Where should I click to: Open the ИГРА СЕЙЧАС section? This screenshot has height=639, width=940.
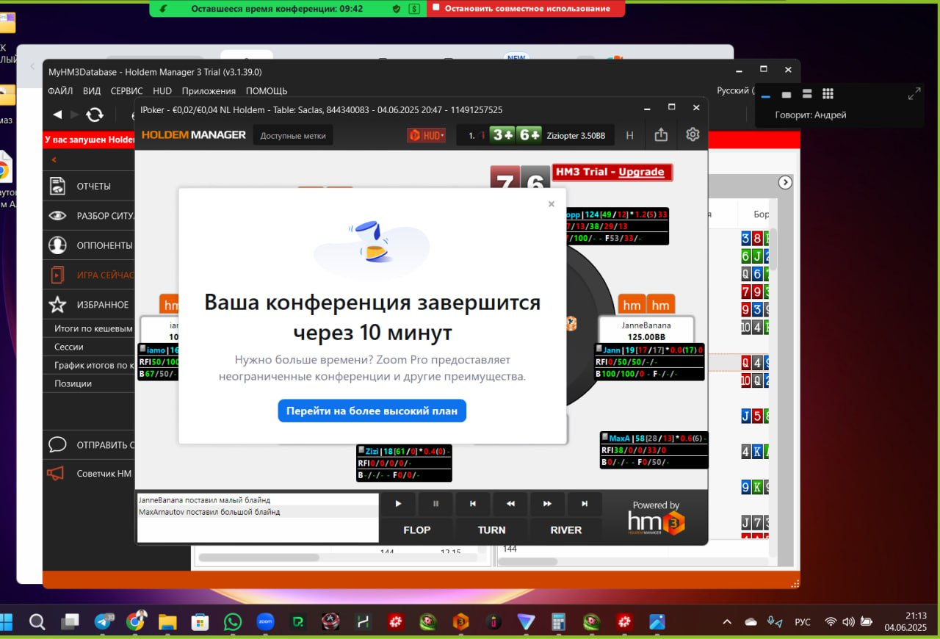tap(89, 275)
